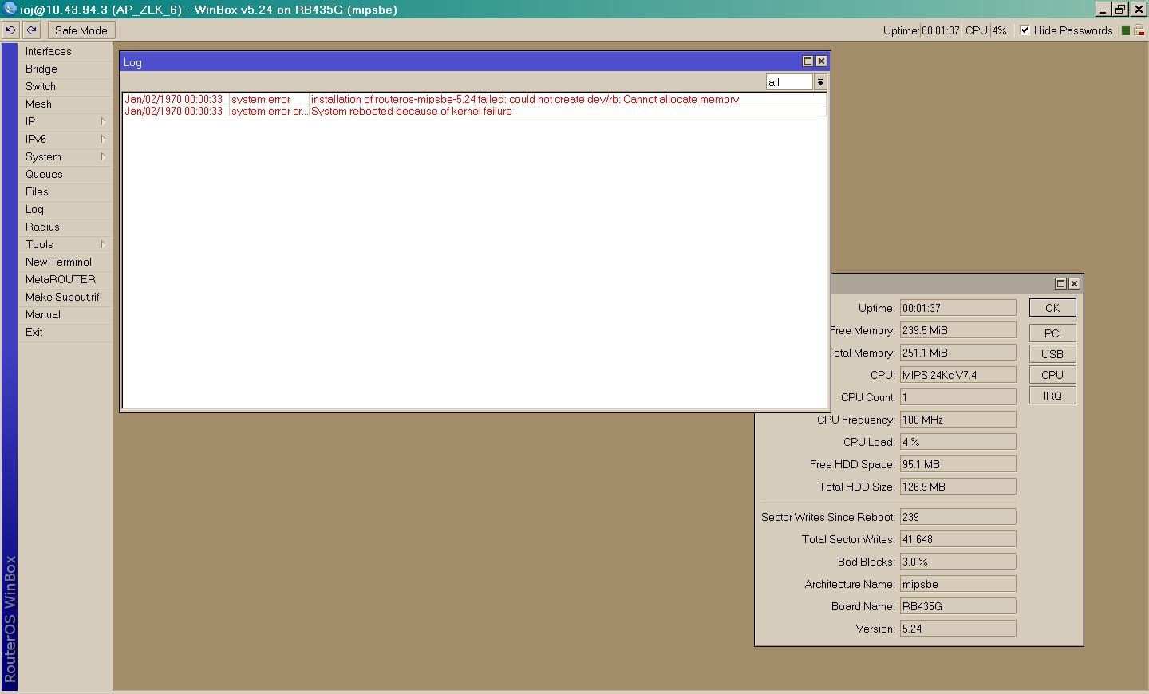Click the red padlock icon
This screenshot has width=1149, height=694.
pyautogui.click(x=1139, y=30)
